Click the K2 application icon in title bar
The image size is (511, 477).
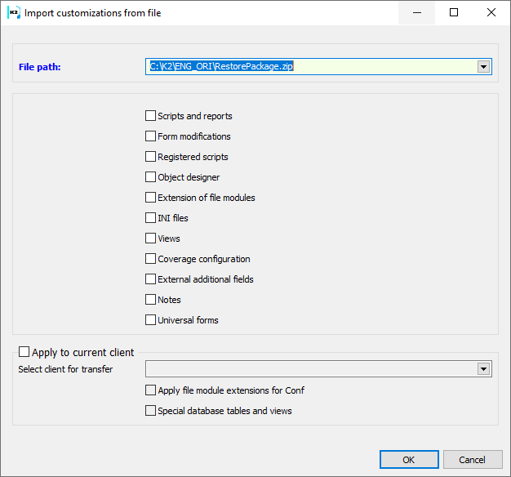pos(14,13)
